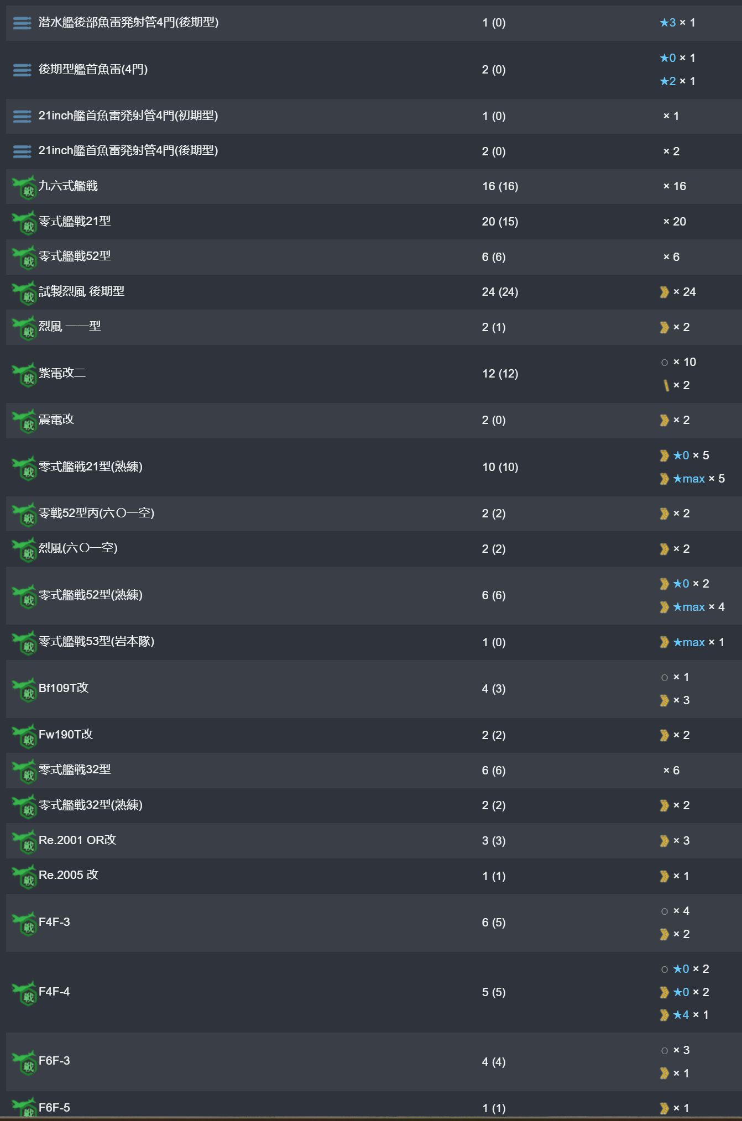The image size is (742, 1121).
Task: Click the 20 (15) count for 零式艦戦21型
Action: click(x=500, y=222)
